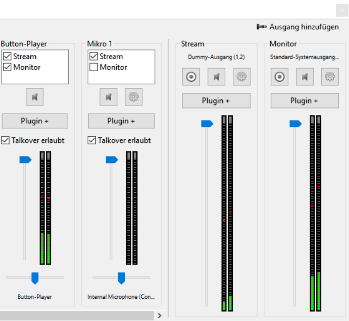Mute the Stream output speaker icon
The height and width of the screenshot is (321, 349).
pyautogui.click(x=216, y=77)
